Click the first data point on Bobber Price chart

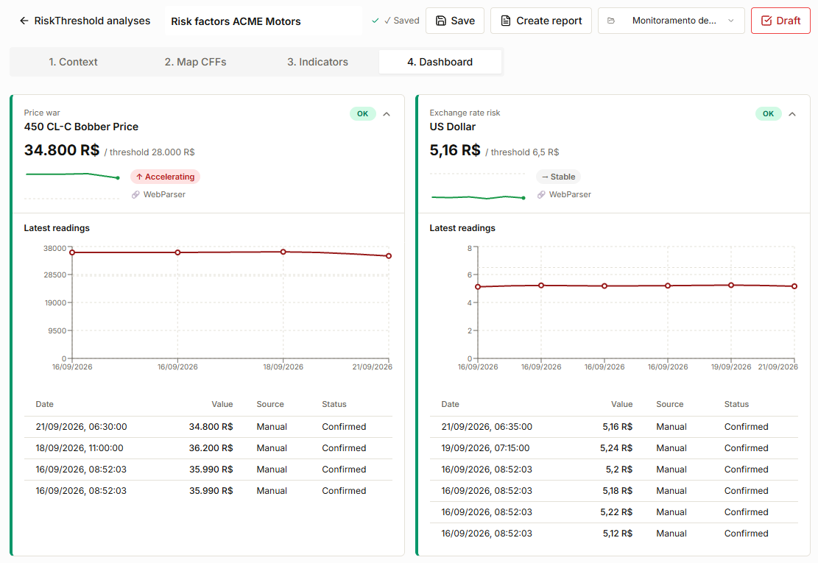tap(72, 252)
